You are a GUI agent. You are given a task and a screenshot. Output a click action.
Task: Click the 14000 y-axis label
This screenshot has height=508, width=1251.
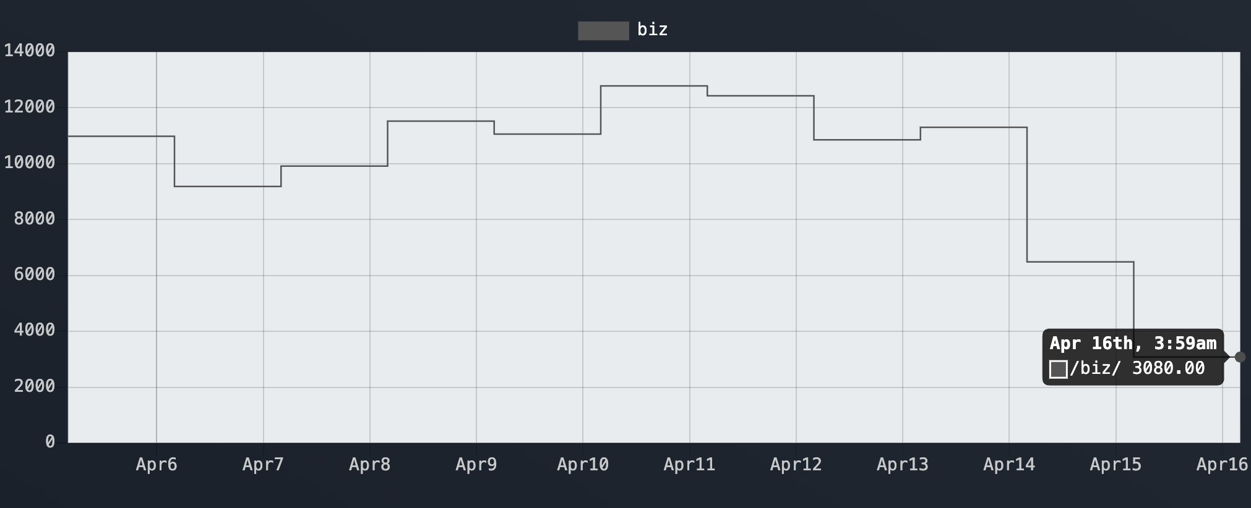[30, 51]
